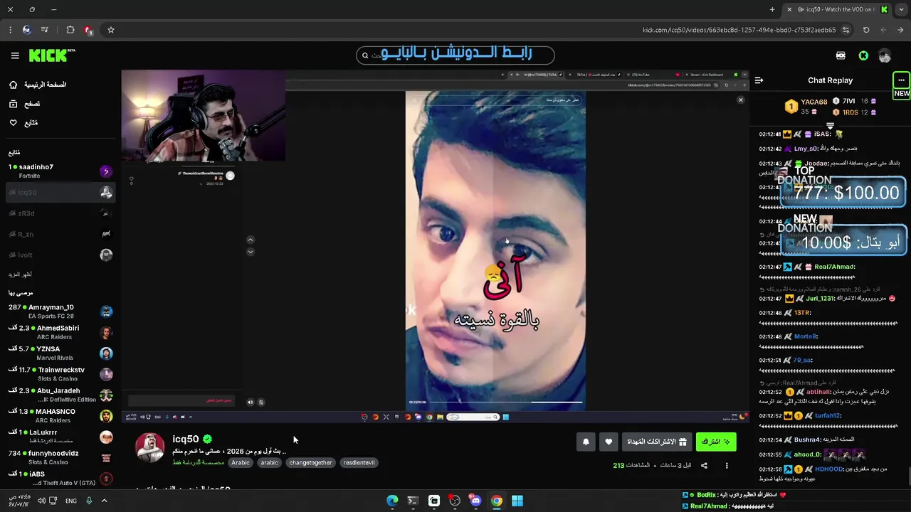The height and width of the screenshot is (512, 911).
Task: Open the three-dot more options under video
Action: [x=727, y=466]
